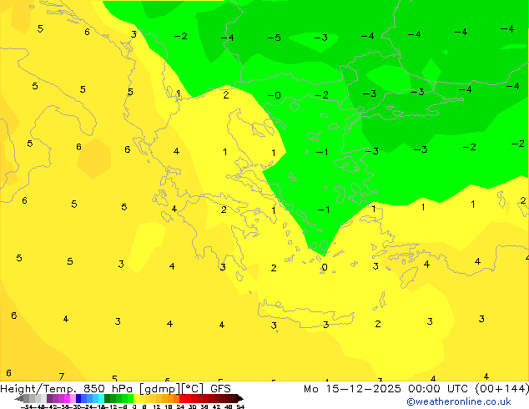This screenshot has width=529, height=409.
Task: Pick the dark purple swatch in the legend
Action: [49, 398]
